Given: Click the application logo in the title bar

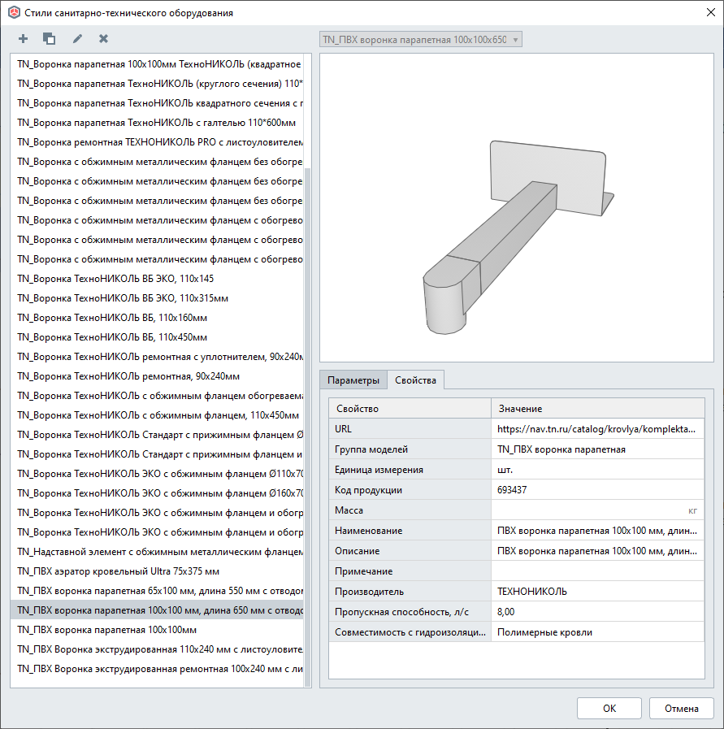Looking at the screenshot, I should [x=15, y=12].
